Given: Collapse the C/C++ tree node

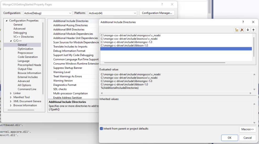Looking at the screenshot, I should click(x=11, y=41).
